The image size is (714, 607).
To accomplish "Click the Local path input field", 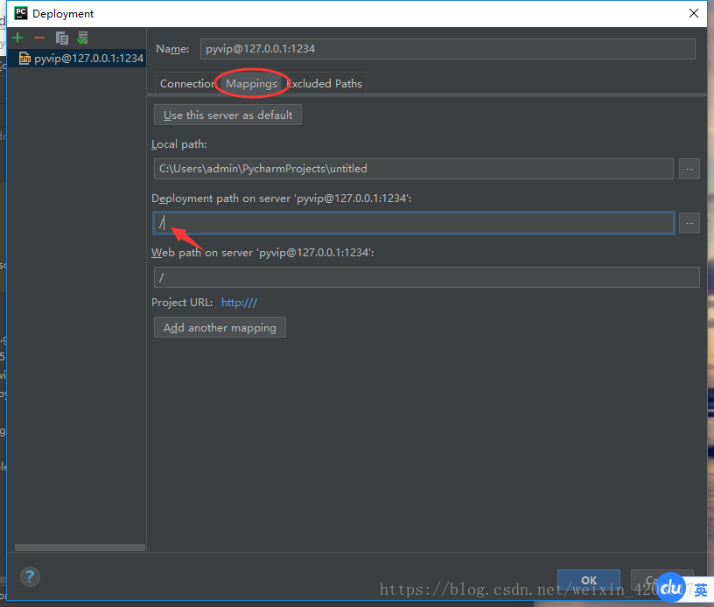I will [x=414, y=169].
